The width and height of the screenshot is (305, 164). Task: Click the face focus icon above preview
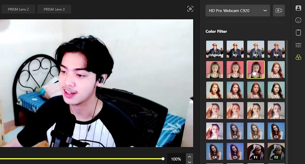coord(190,9)
